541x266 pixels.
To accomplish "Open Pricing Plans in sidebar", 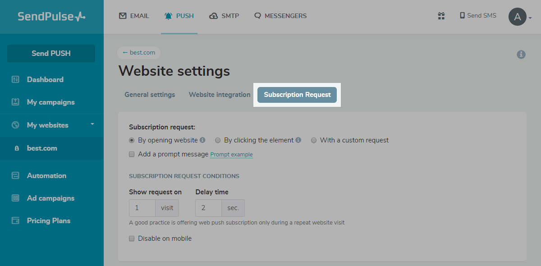I will [49, 220].
